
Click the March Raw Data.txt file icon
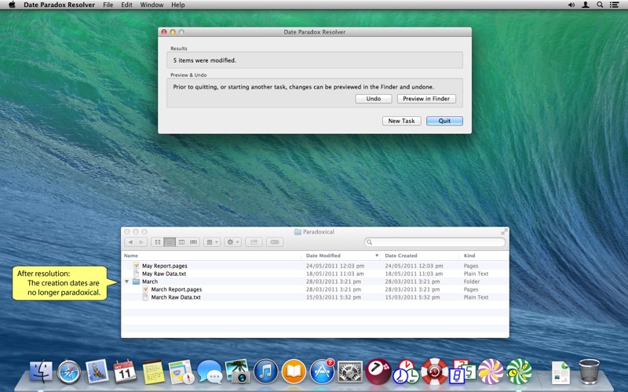[145, 297]
